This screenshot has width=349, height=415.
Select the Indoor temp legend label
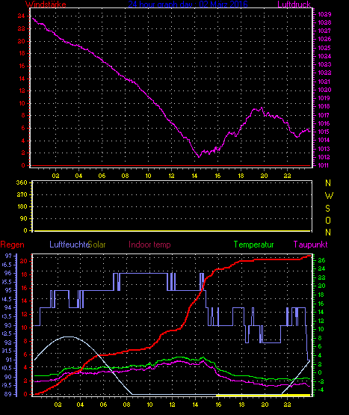[149, 245]
